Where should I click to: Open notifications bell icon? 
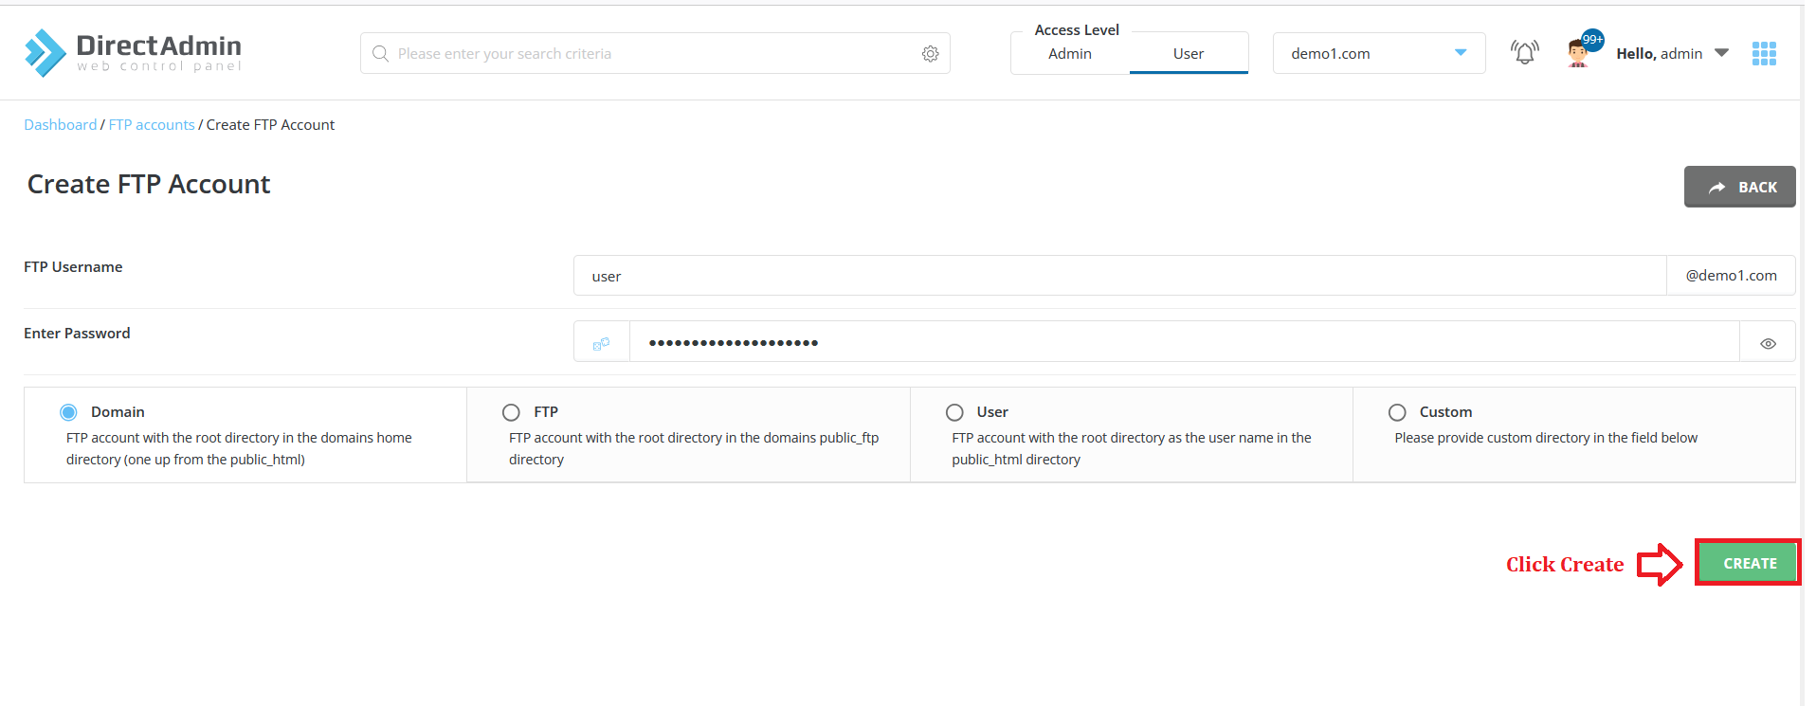pos(1524,53)
